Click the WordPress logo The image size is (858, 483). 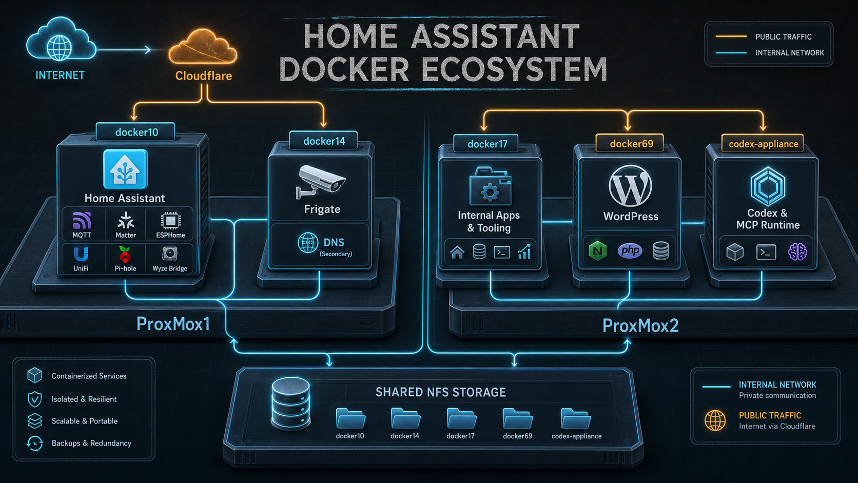[x=630, y=186]
